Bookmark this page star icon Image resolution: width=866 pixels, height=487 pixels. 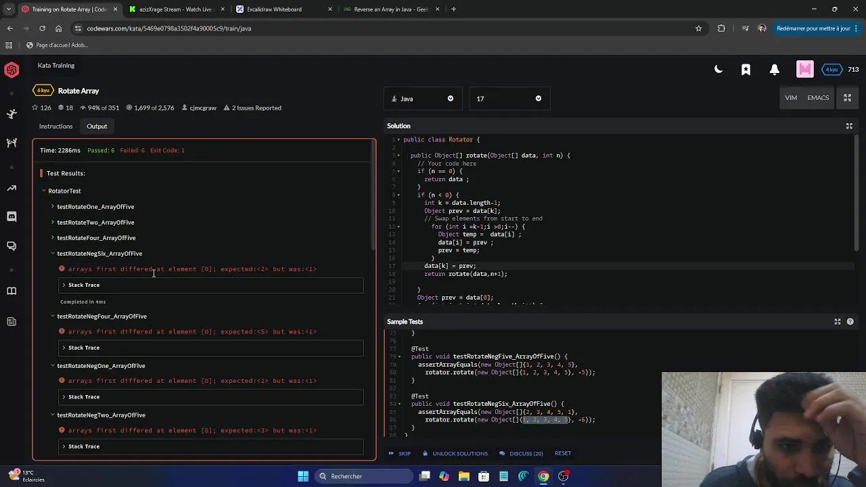pyautogui.click(x=698, y=28)
